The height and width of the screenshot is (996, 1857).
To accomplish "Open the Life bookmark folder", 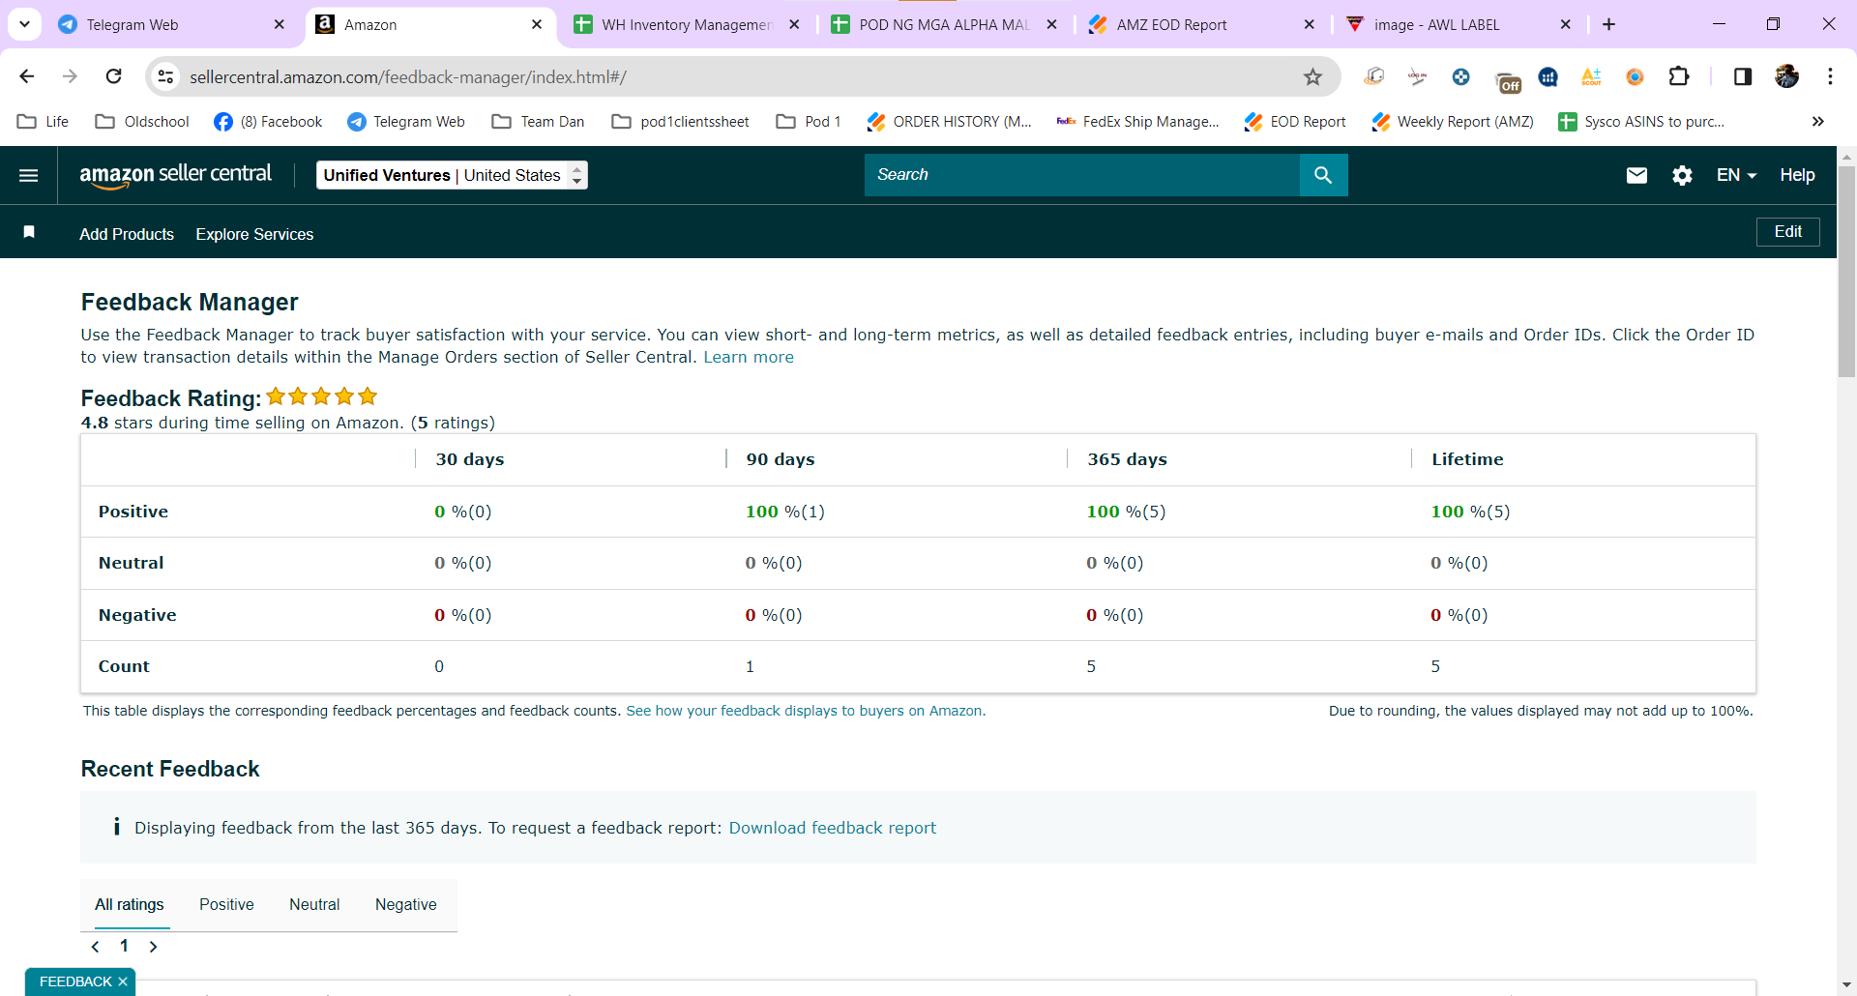I will pyautogui.click(x=44, y=121).
